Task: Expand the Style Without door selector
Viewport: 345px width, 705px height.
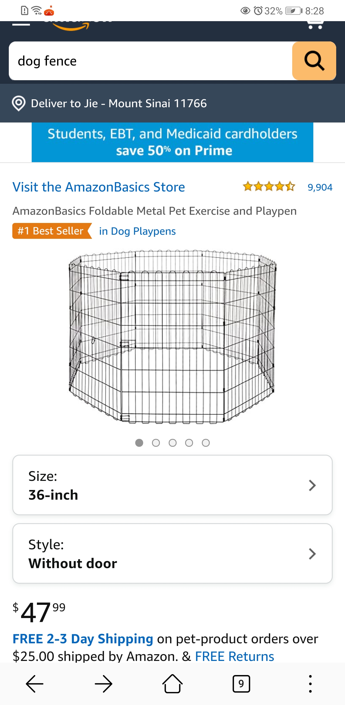Action: tap(172, 553)
